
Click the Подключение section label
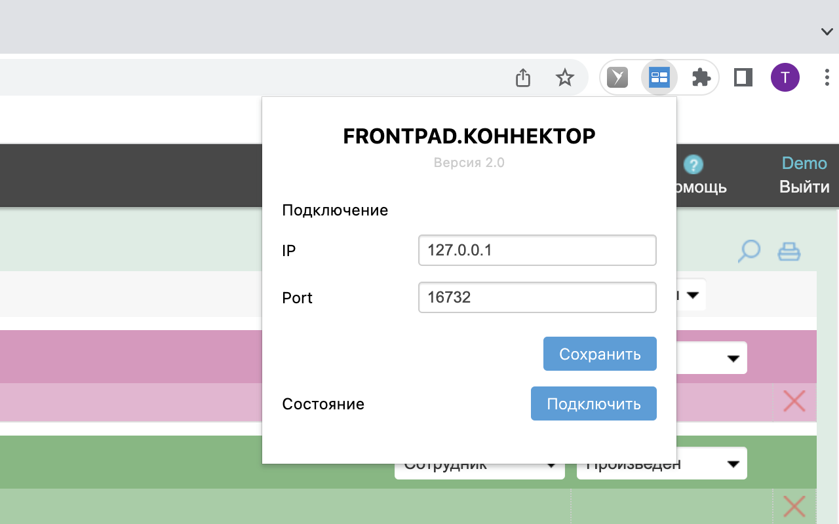[335, 210]
